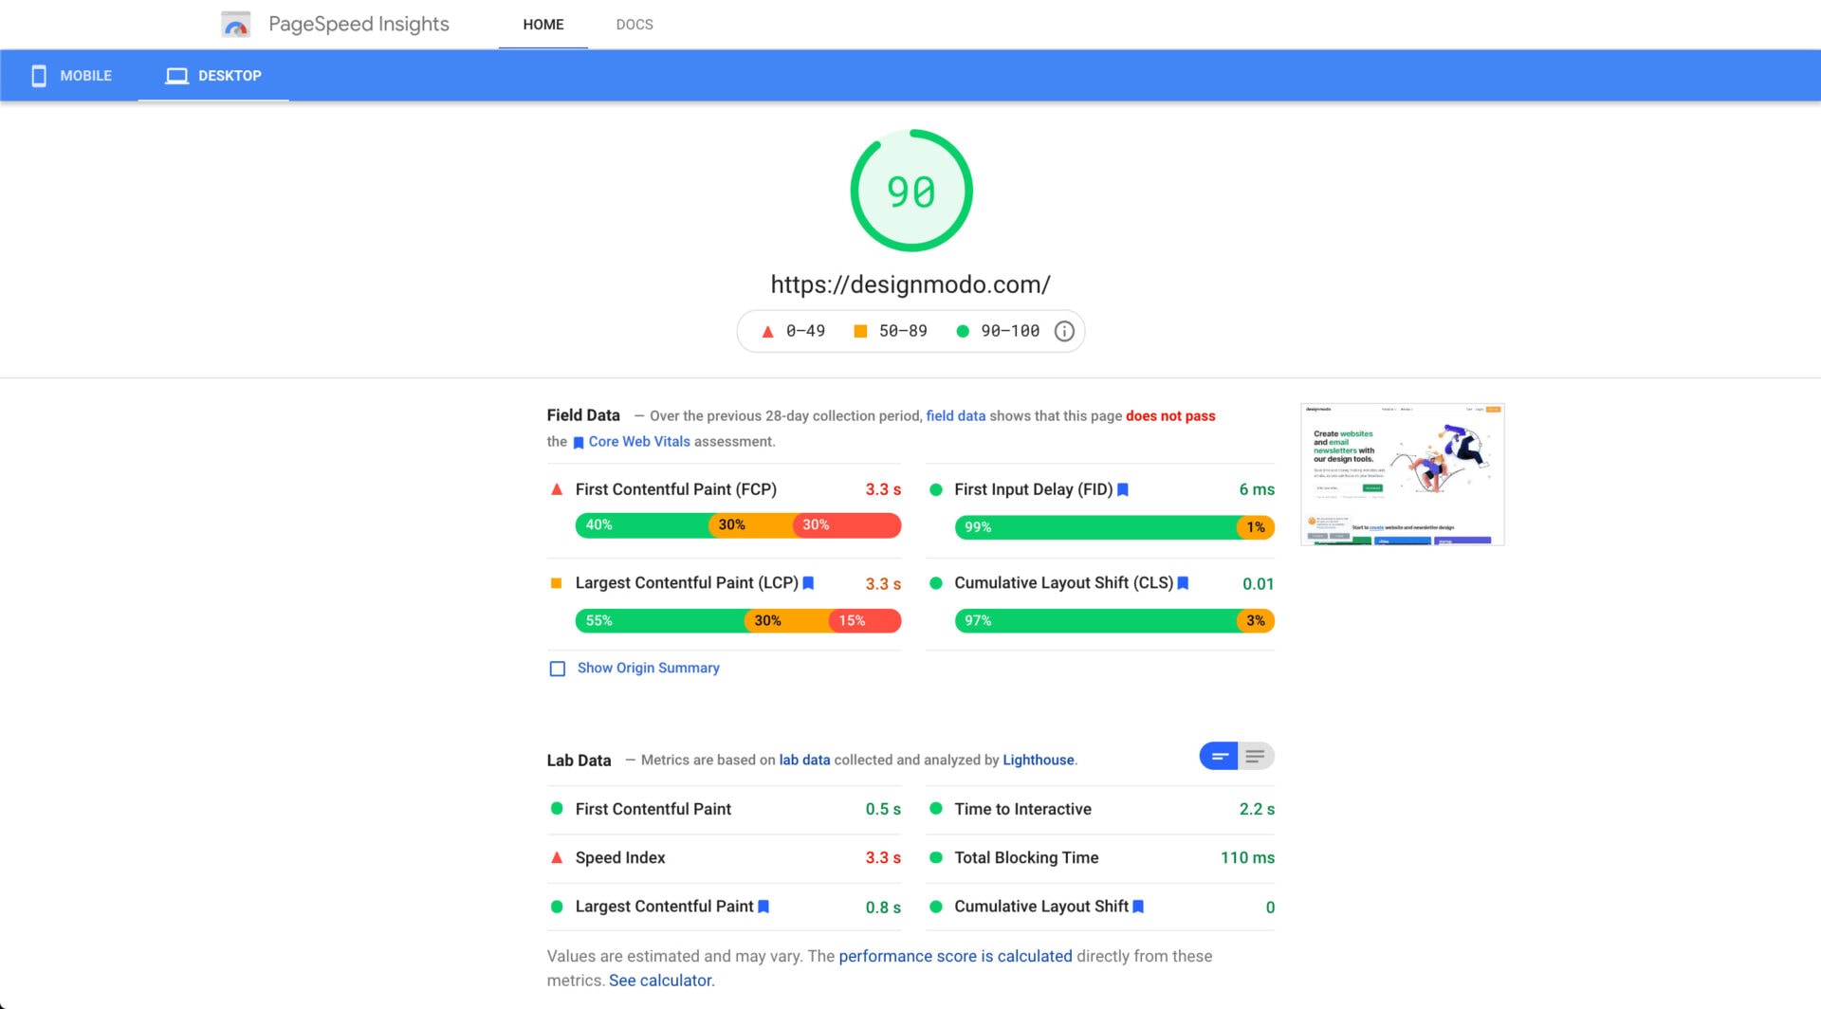Select the DESKTOP results tab
The image size is (1821, 1009).
[x=213, y=76]
